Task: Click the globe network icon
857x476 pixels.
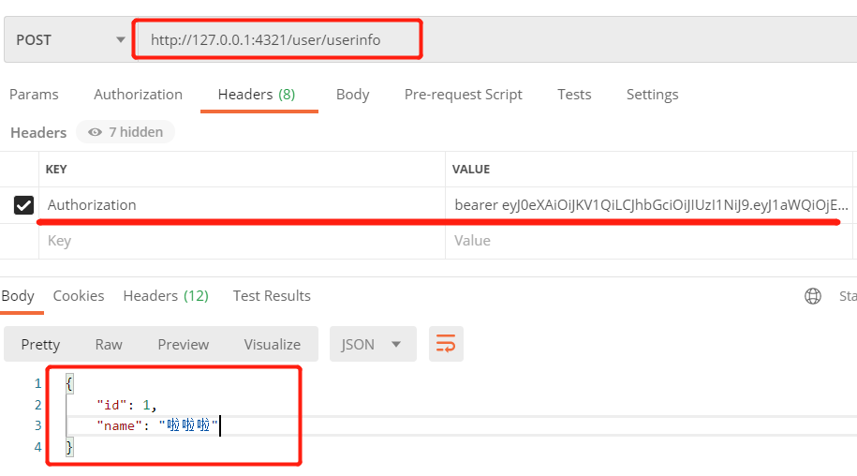Action: [x=813, y=296]
